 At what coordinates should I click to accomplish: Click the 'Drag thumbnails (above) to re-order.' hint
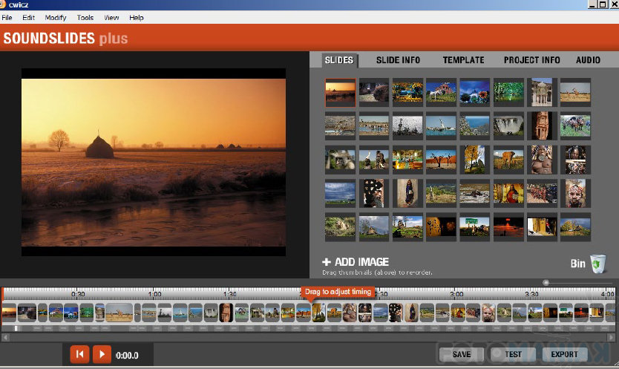(377, 272)
